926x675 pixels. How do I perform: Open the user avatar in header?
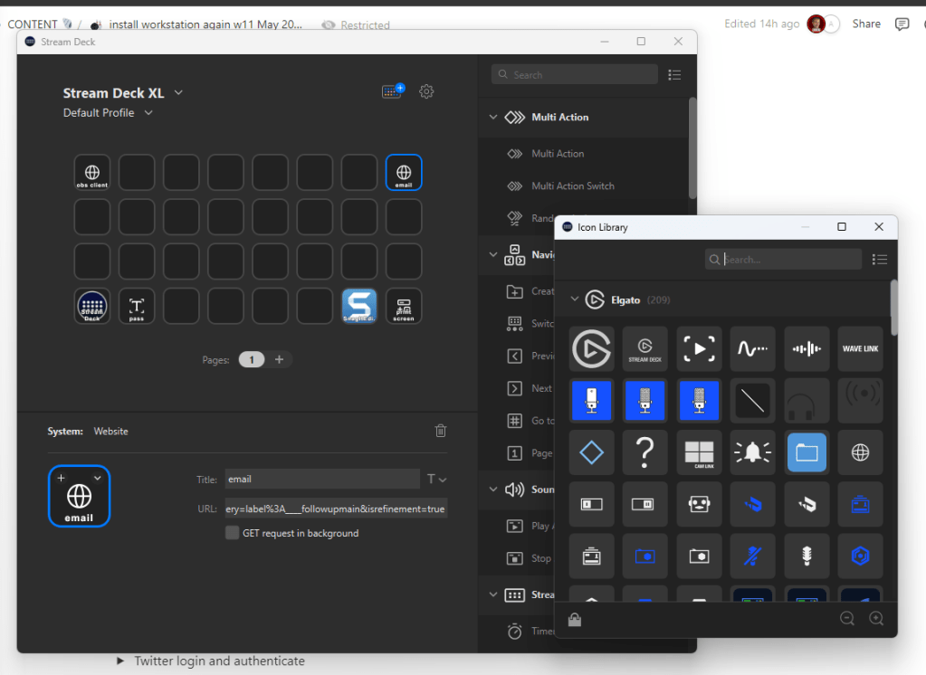pos(816,24)
